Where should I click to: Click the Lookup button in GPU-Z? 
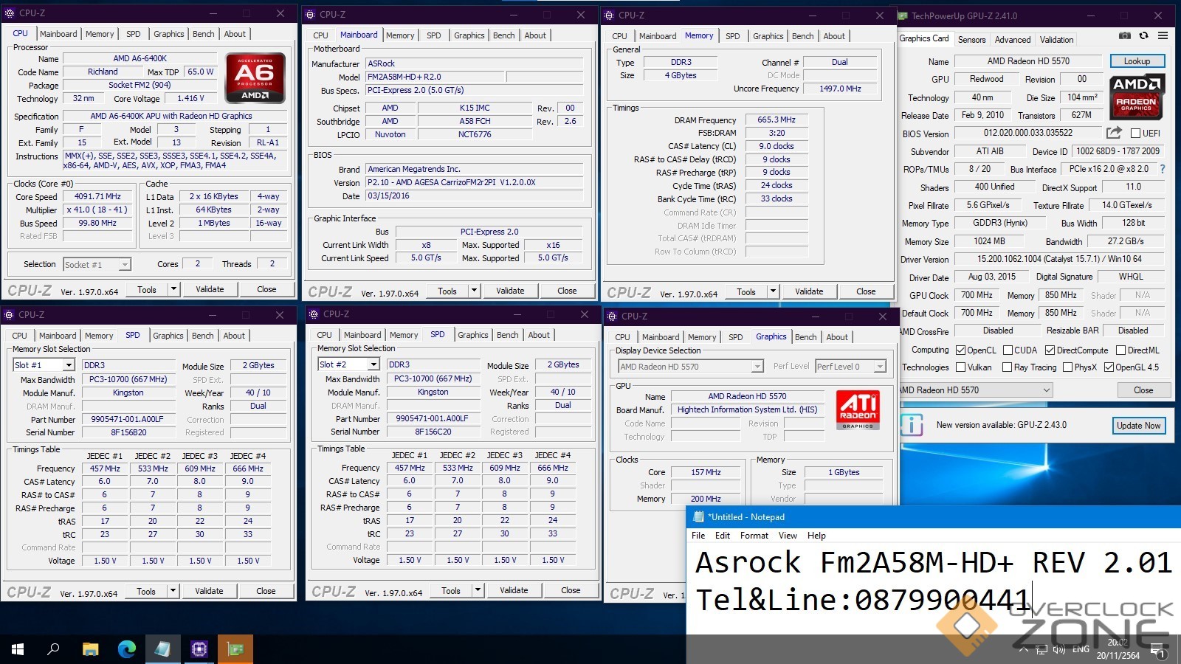pyautogui.click(x=1137, y=61)
